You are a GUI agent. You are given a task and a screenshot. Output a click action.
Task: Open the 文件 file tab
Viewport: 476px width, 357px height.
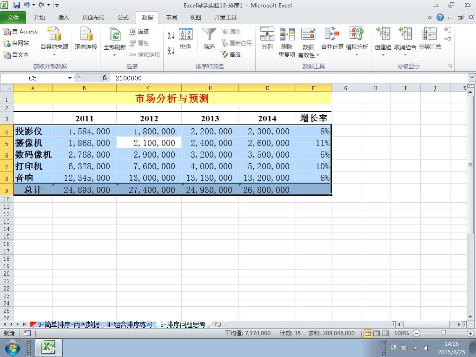tap(13, 18)
